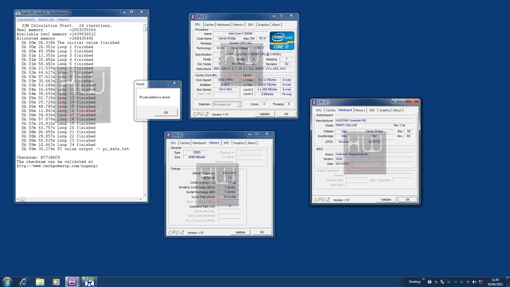Viewport: 510px width, 287px height.
Task: Switch to CPU-Z via taskbar icon
Action: (72, 282)
